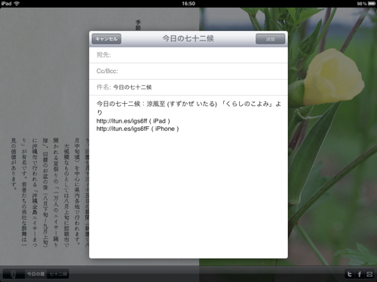Share via Facebook icon
The image size is (377, 282).
click(x=360, y=274)
